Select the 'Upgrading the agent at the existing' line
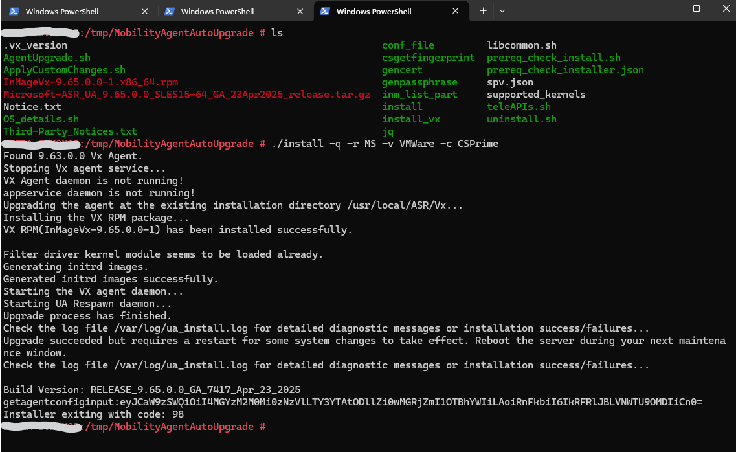This screenshot has height=452, width=736. [233, 205]
